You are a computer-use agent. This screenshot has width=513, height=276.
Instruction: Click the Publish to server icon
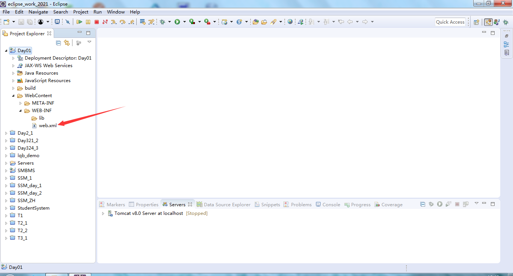(466, 204)
